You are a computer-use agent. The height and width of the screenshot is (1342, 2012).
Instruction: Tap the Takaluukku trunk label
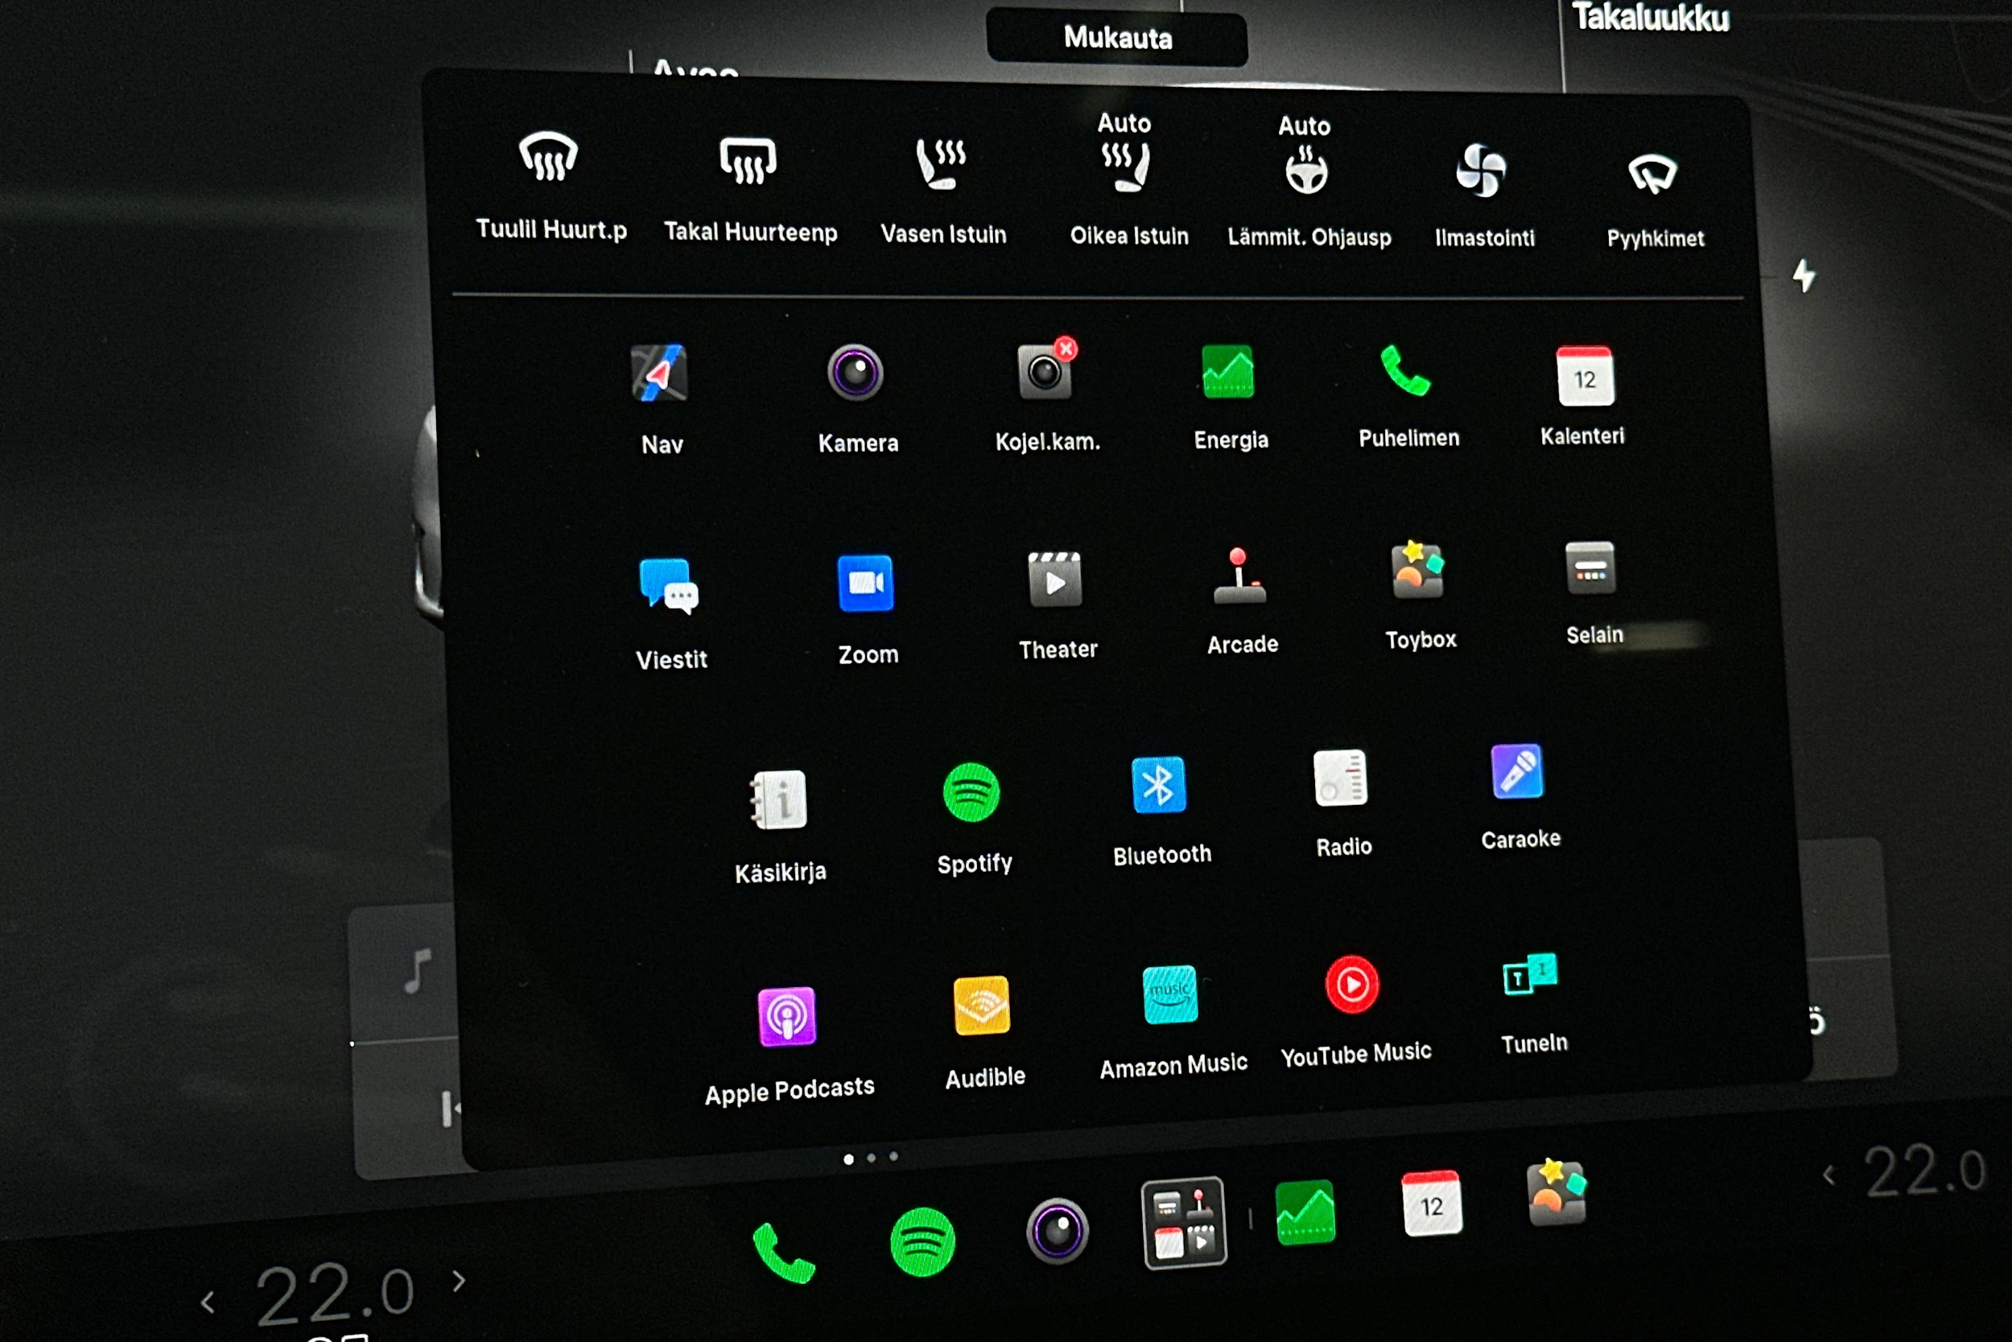click(x=1651, y=17)
